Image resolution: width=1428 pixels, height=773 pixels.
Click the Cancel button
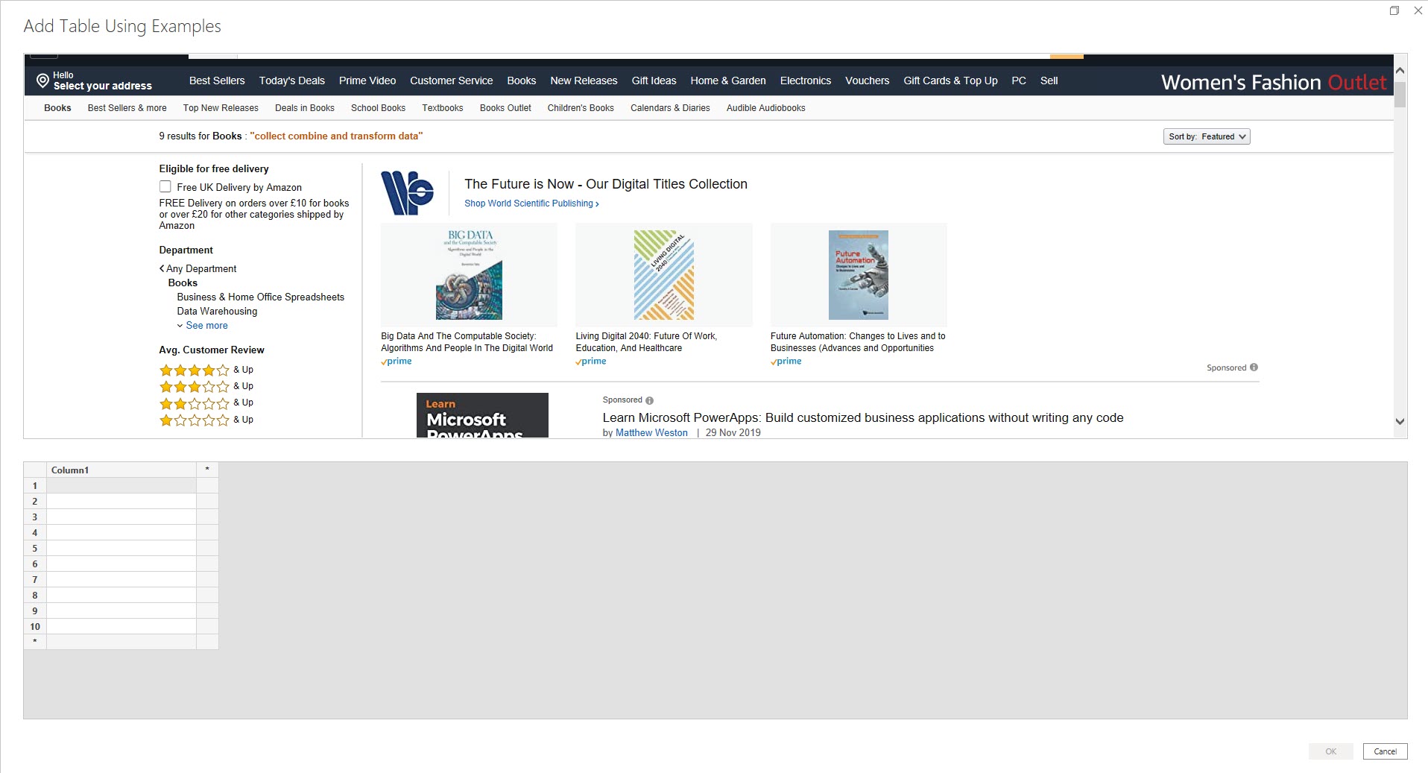pos(1385,751)
